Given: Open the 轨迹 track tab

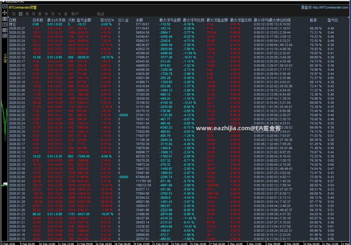Looking at the screenshot, I should coord(100,14).
